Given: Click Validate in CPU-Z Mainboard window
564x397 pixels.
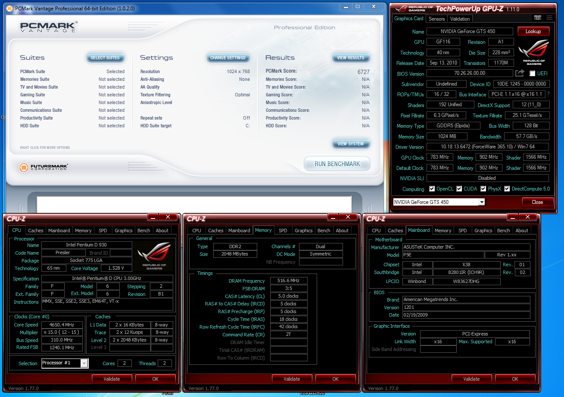Looking at the screenshot, I should [x=471, y=379].
